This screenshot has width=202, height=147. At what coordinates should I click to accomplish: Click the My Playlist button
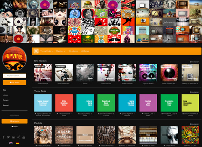point(15,121)
